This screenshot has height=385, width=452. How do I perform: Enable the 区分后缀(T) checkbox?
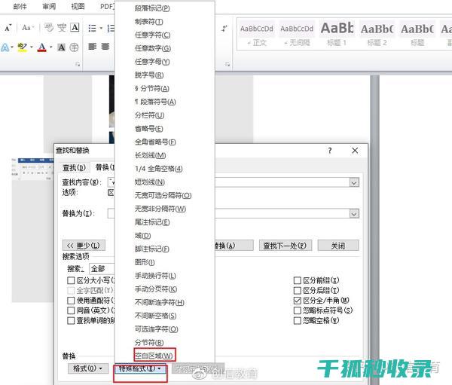(x=298, y=290)
